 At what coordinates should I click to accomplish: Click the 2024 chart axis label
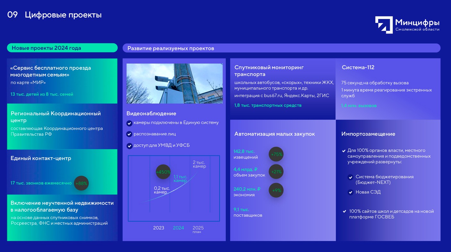pos(179,228)
